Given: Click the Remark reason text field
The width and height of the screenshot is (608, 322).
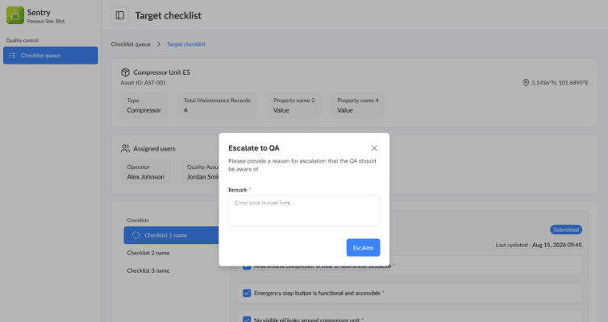Looking at the screenshot, I should [304, 211].
